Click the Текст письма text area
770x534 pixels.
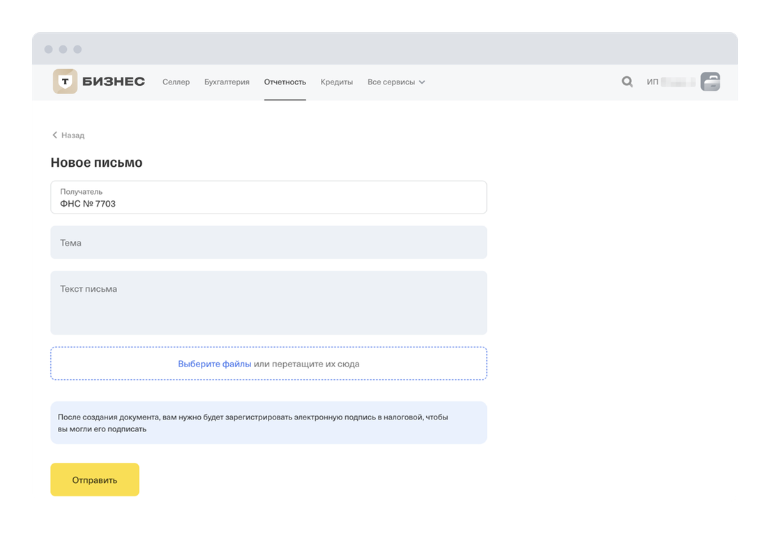click(269, 303)
